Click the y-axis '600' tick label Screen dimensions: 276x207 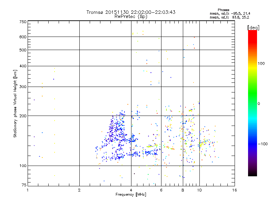(23, 37)
